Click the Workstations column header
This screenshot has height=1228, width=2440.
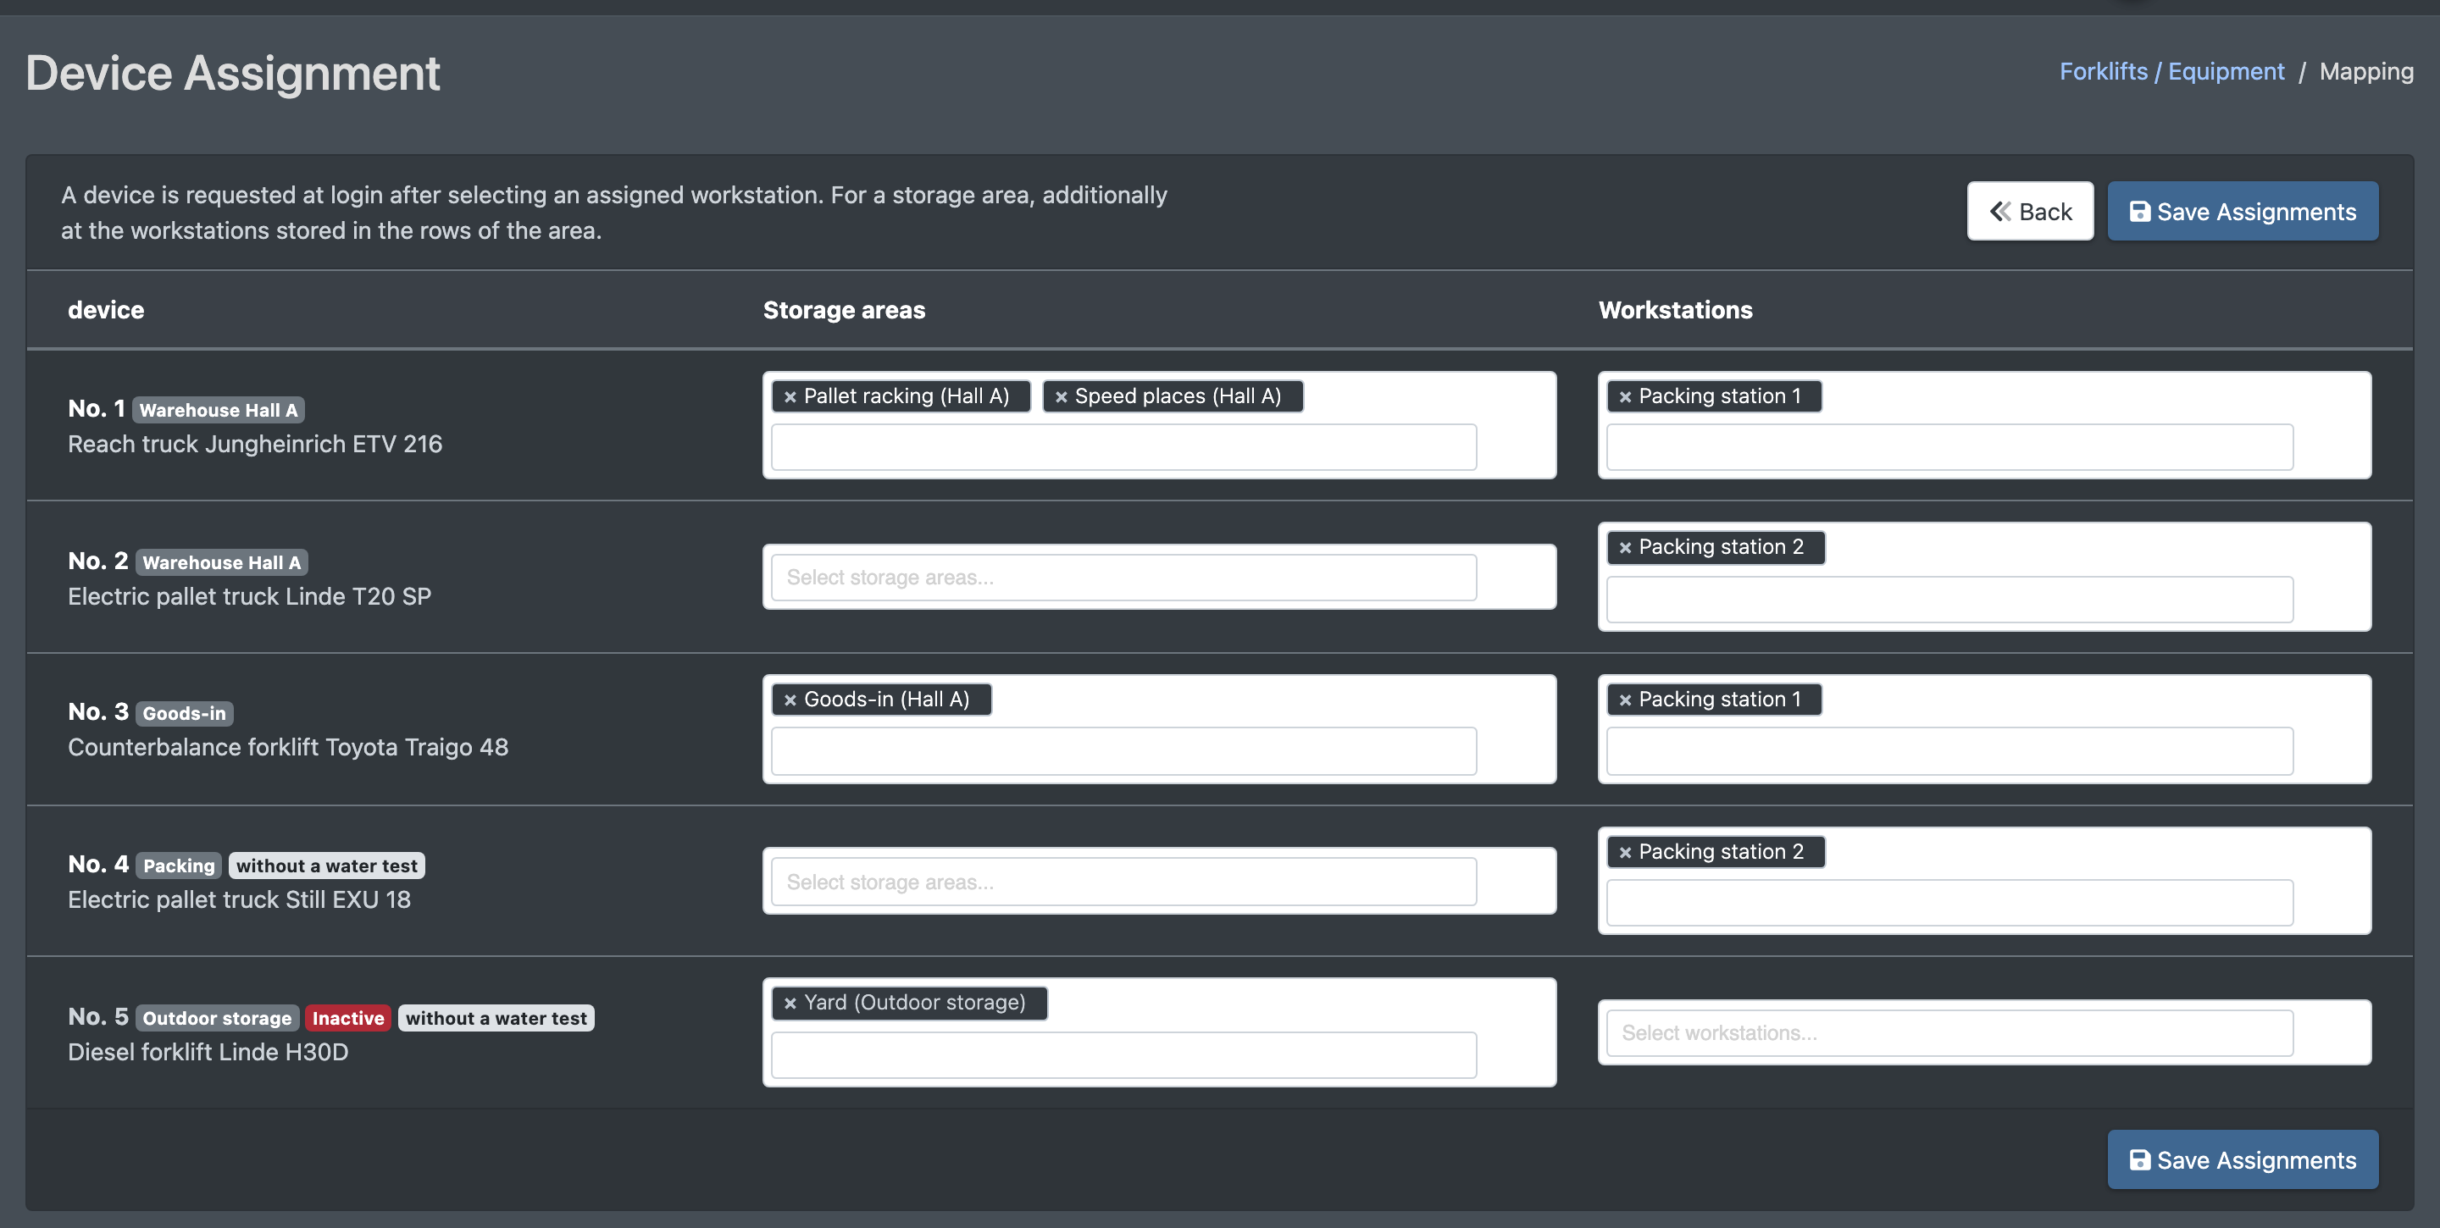pyautogui.click(x=1675, y=310)
